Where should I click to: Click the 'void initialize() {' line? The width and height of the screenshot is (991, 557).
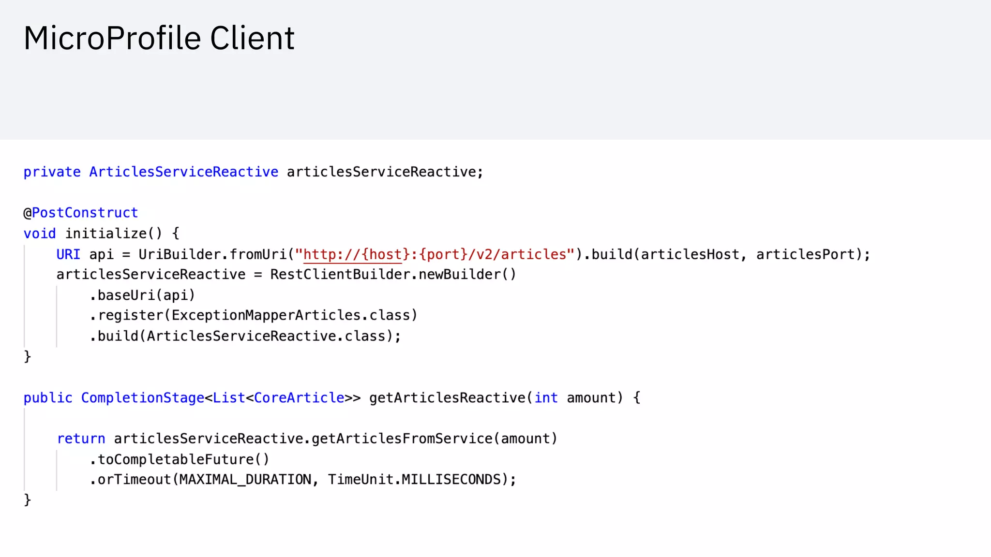(x=102, y=234)
